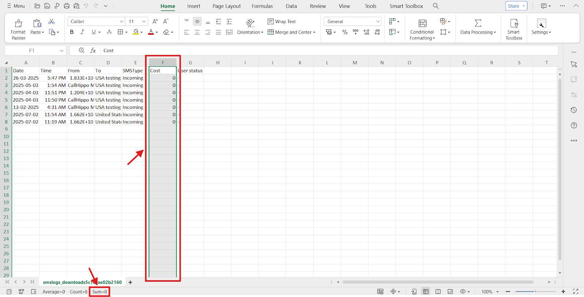The image size is (584, 297).
Task: Click the Share button
Action: 516,6
